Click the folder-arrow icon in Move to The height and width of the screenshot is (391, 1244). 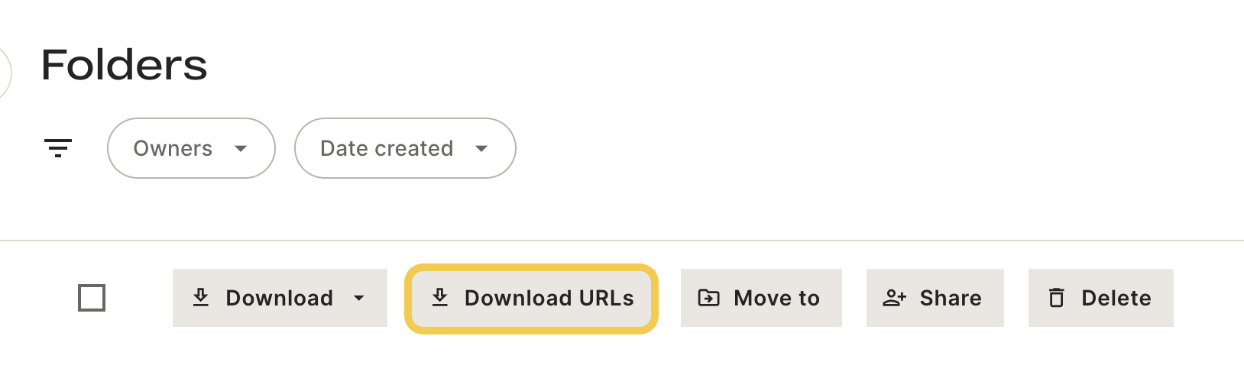pyautogui.click(x=709, y=298)
